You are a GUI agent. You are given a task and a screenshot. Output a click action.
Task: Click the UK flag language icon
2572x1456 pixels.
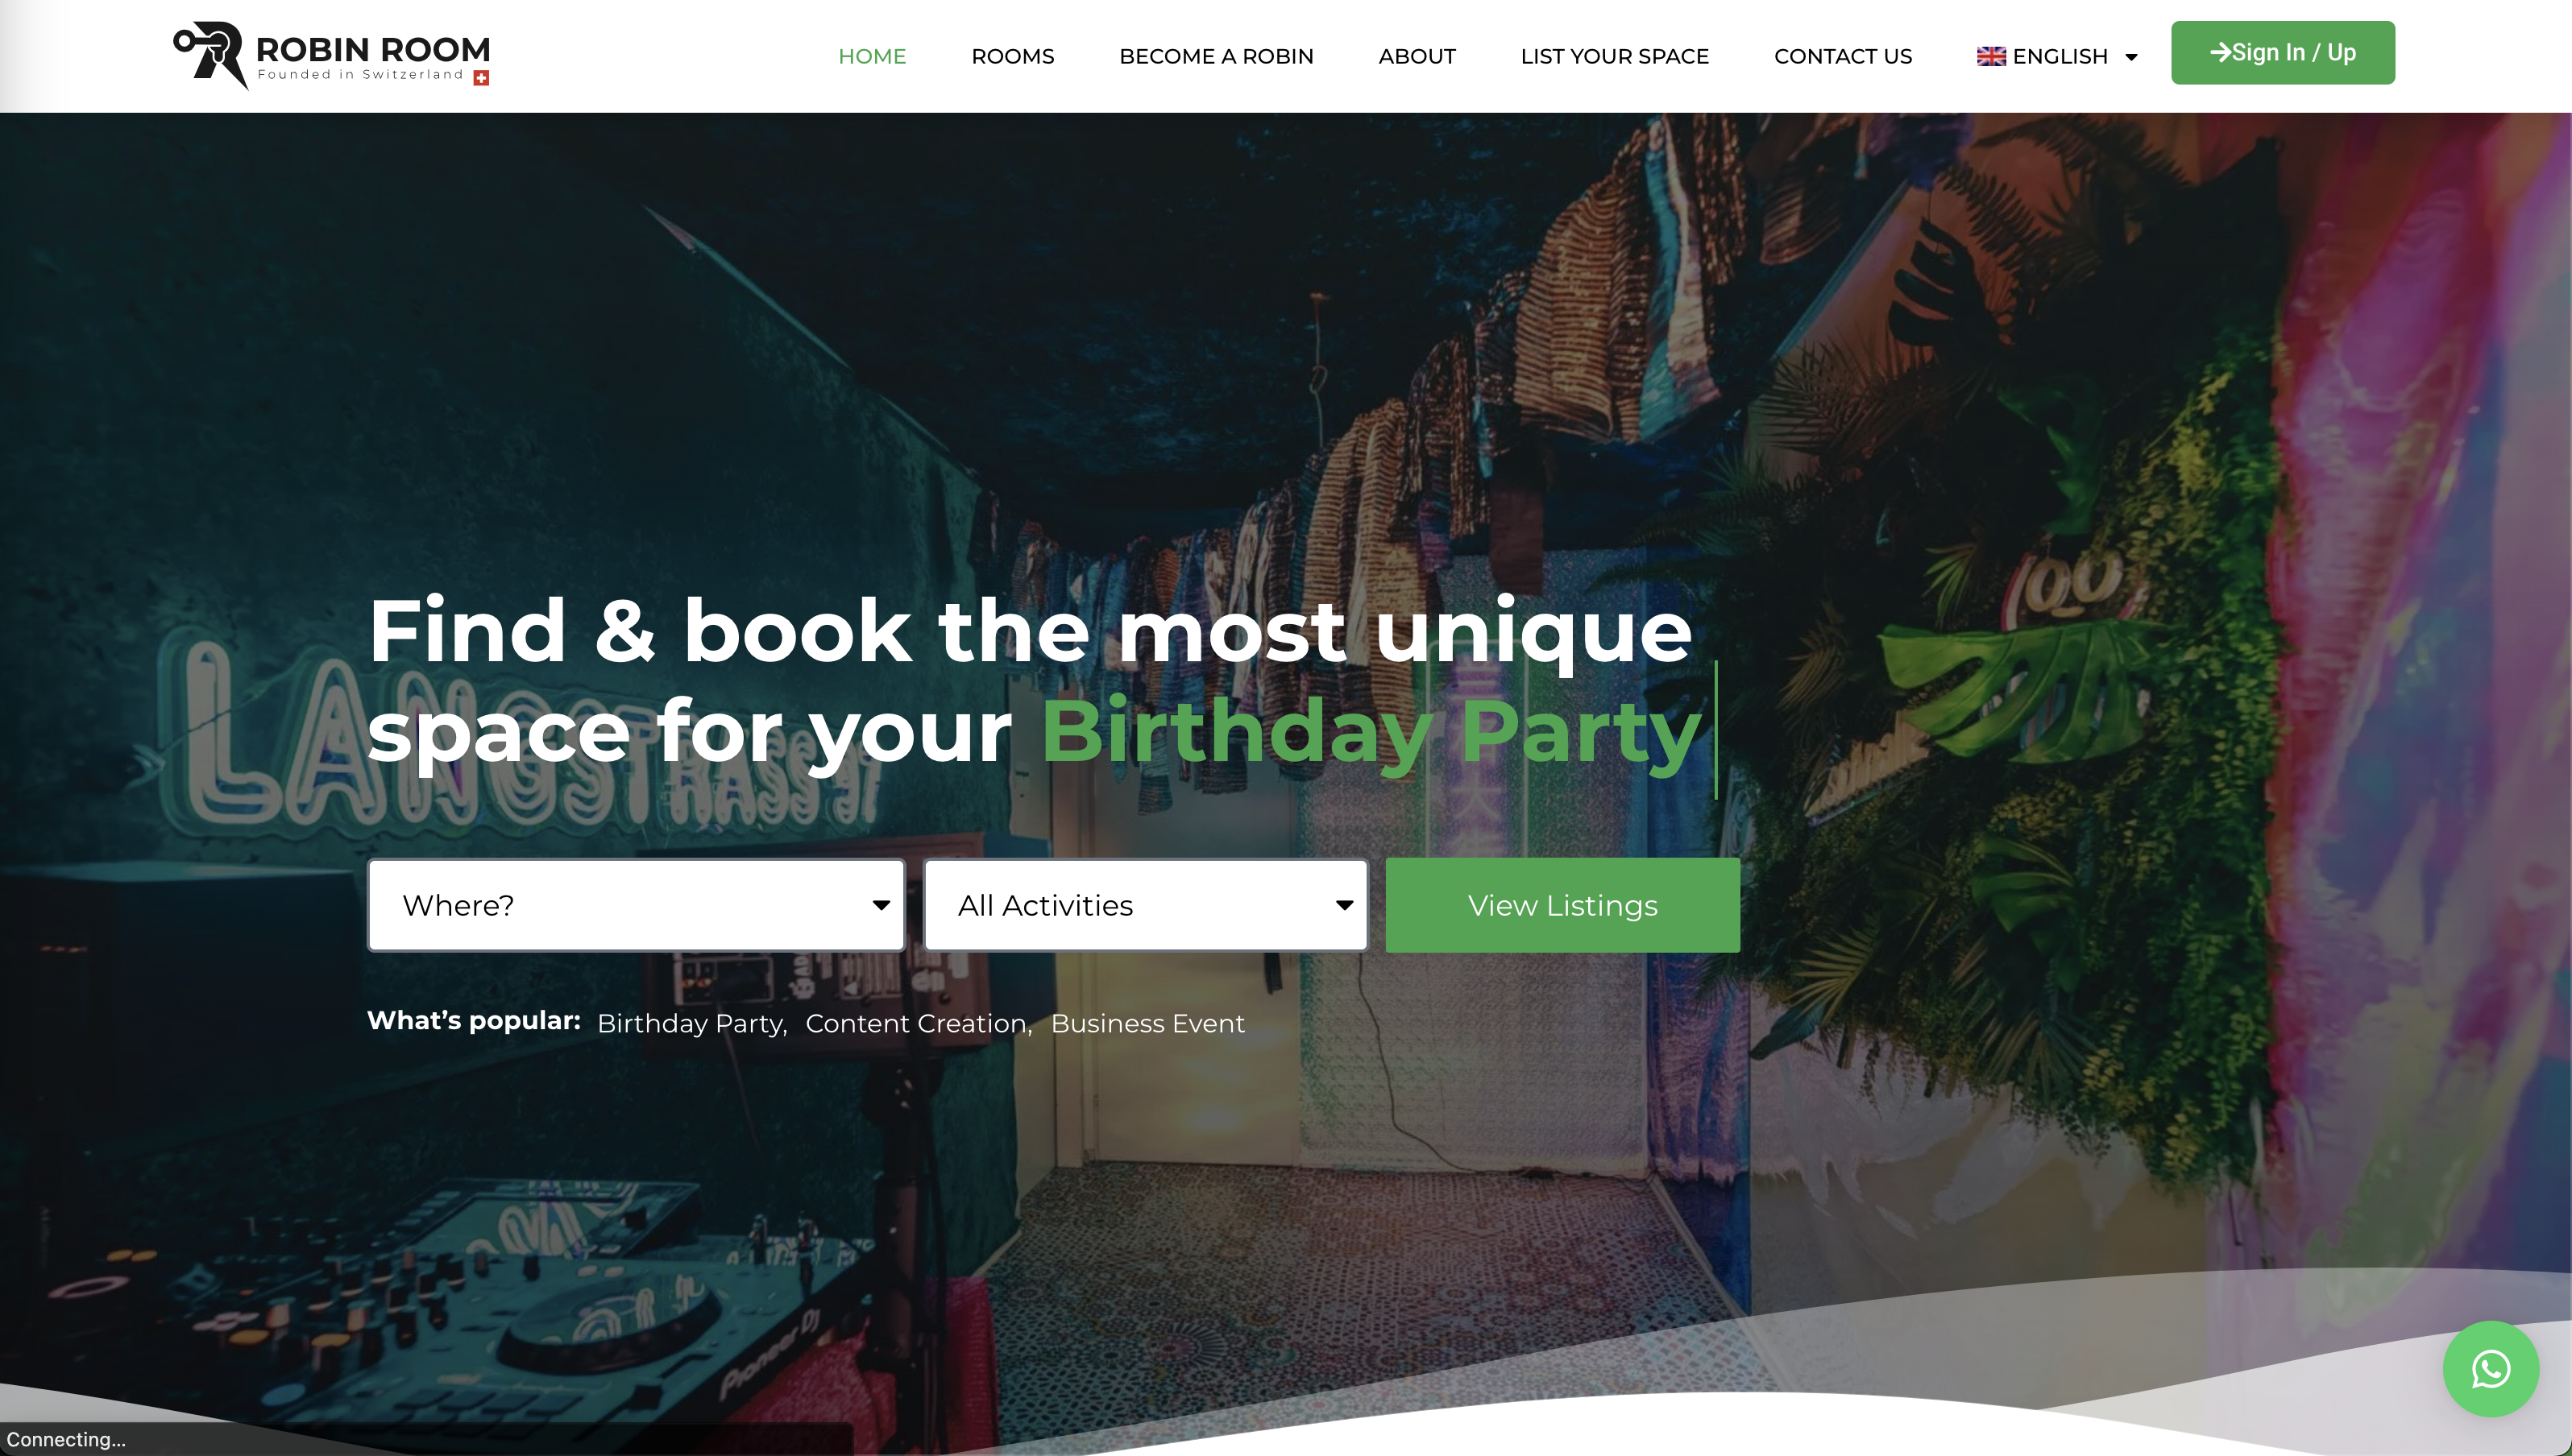[x=1991, y=56]
